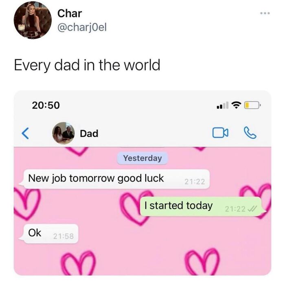This screenshot has height=283, width=285.
Task: Open Dad's contact avatar photo
Action: tap(64, 133)
